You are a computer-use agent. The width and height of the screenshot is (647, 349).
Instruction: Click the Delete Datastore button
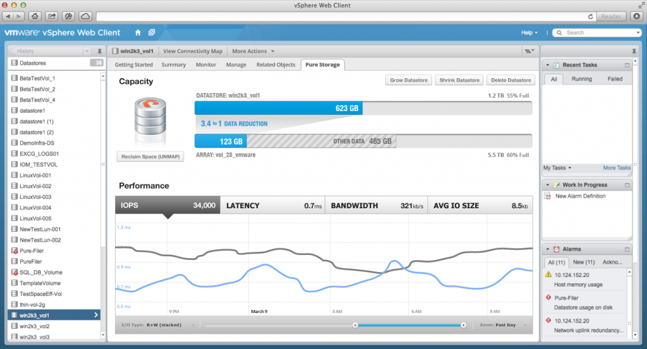coord(511,80)
